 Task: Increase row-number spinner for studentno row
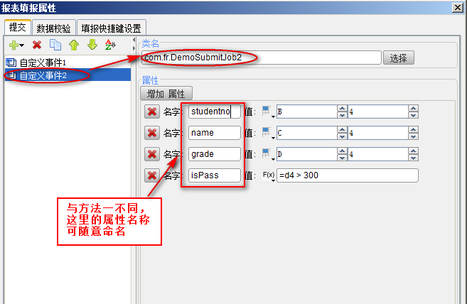[413, 109]
